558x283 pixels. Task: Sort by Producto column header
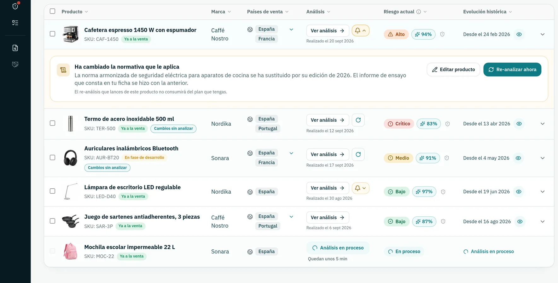coord(75,12)
